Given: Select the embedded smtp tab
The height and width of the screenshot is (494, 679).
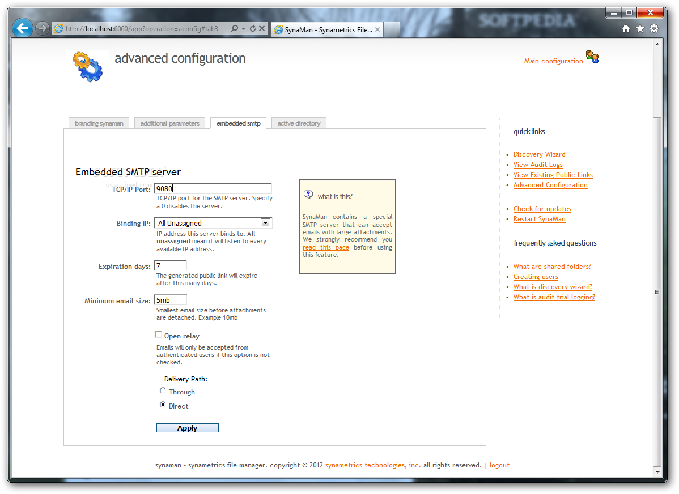Looking at the screenshot, I should click(x=239, y=123).
